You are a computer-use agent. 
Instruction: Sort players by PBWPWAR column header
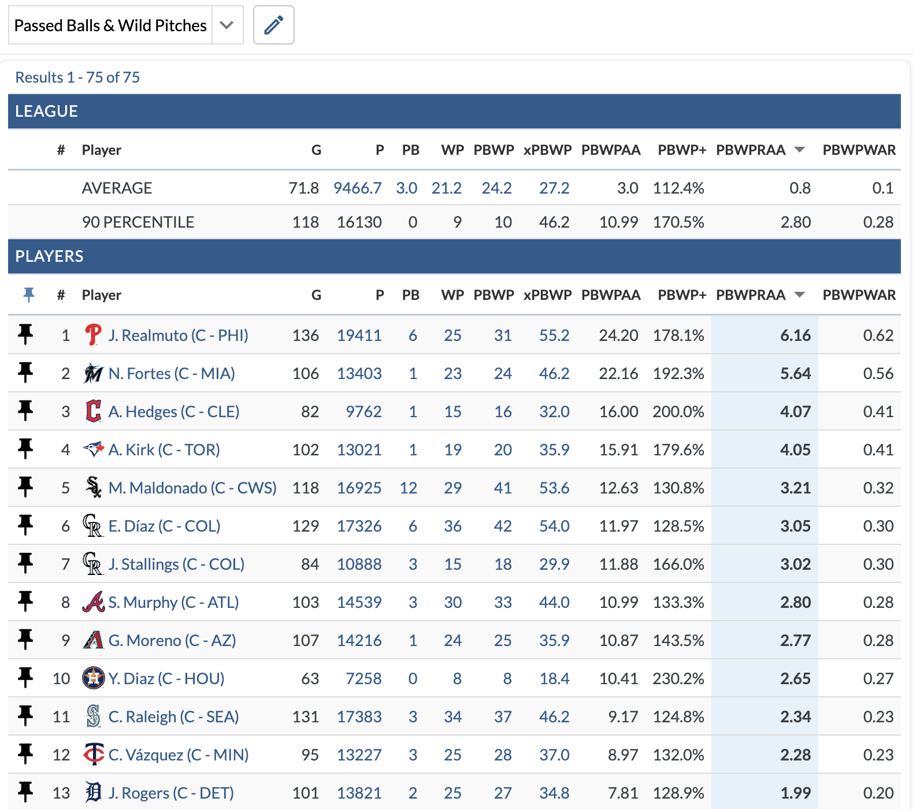point(859,295)
